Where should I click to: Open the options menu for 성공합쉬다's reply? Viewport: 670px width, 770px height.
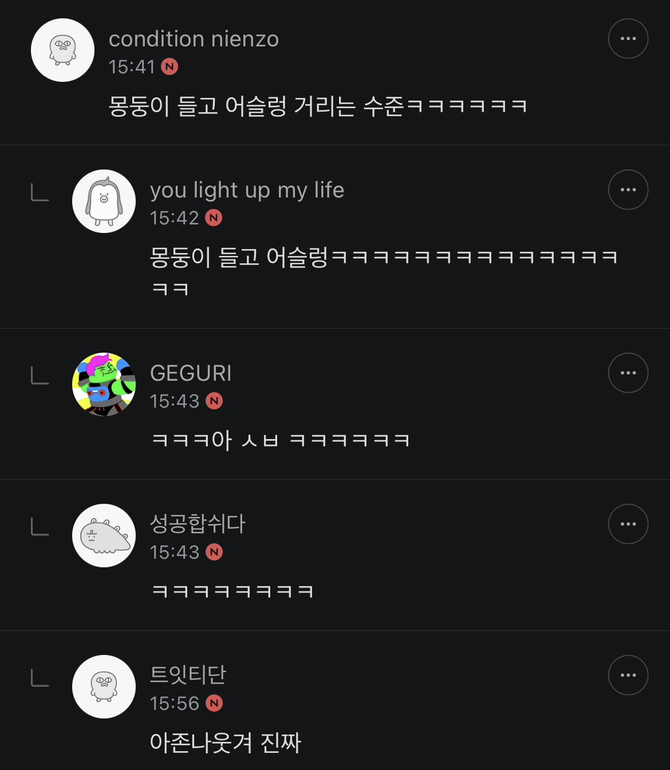tap(627, 524)
